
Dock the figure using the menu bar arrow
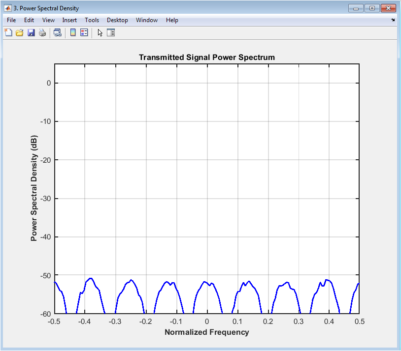[x=393, y=20]
